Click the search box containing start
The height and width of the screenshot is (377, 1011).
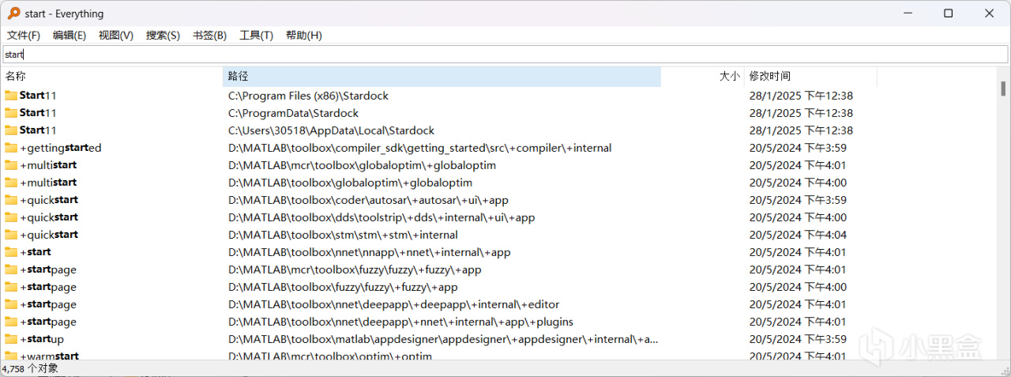[505, 55]
